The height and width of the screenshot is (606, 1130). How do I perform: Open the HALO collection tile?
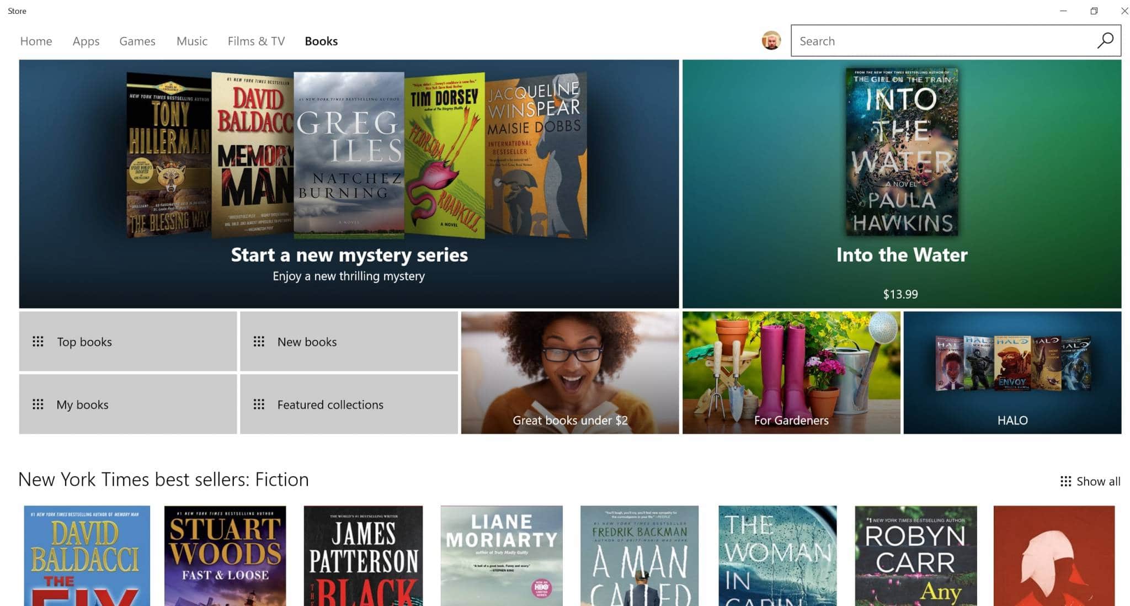tap(1012, 373)
